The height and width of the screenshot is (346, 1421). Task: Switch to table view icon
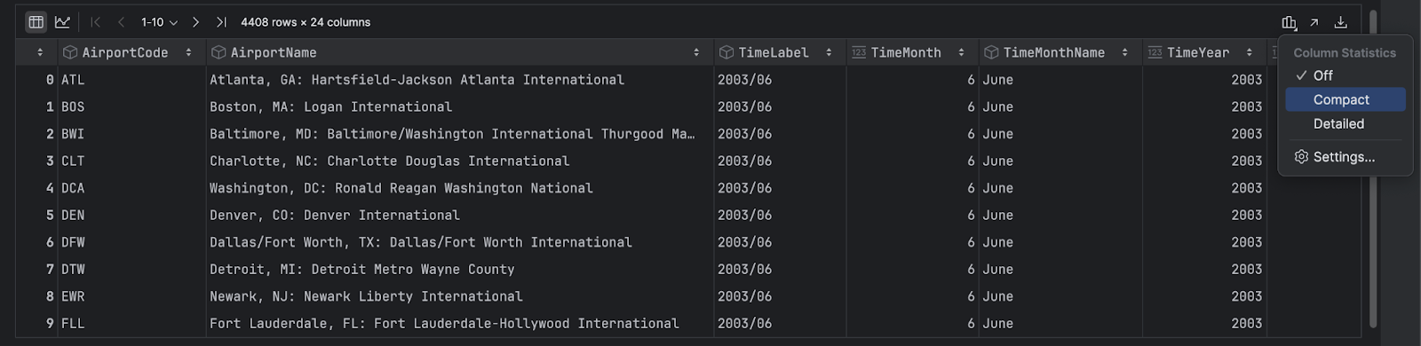[36, 22]
